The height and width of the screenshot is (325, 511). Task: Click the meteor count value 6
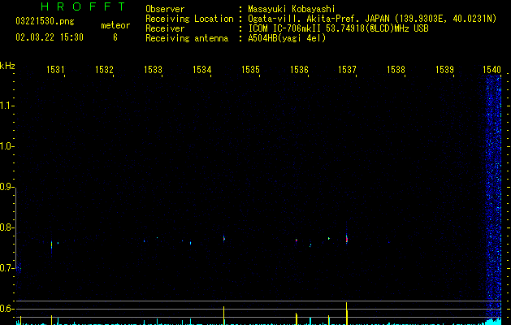point(115,37)
